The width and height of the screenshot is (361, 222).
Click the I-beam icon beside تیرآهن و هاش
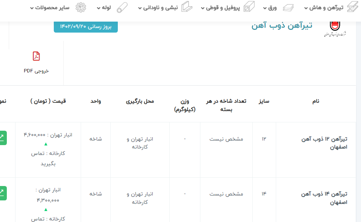point(352,7)
